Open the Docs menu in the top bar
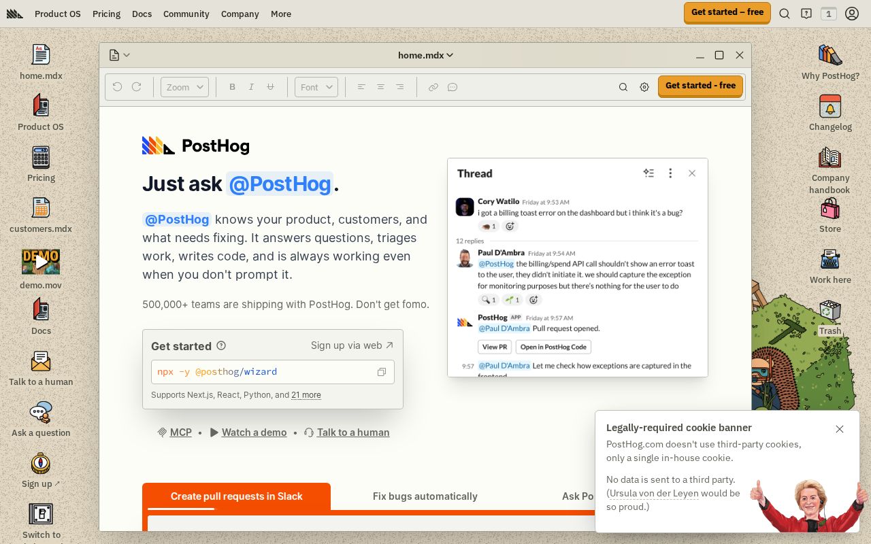Screen dimensions: 871x544 (142, 14)
